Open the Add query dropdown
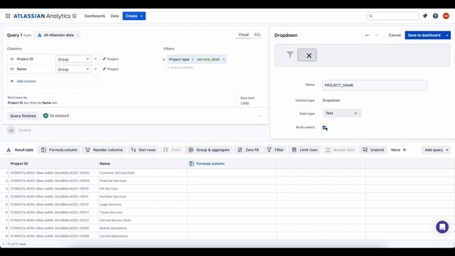This screenshot has height=256, width=455. 436,150
